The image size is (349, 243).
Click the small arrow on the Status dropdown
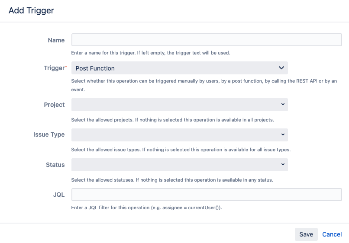[283, 165]
